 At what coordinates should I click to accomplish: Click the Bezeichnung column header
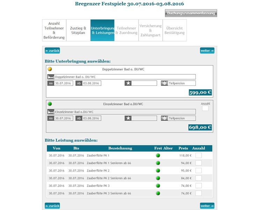tap(120, 148)
